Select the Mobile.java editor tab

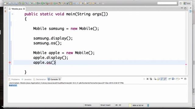tap(17, 9)
